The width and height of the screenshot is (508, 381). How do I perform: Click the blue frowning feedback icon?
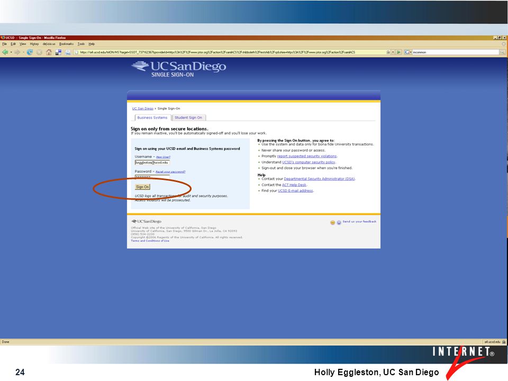(x=339, y=222)
